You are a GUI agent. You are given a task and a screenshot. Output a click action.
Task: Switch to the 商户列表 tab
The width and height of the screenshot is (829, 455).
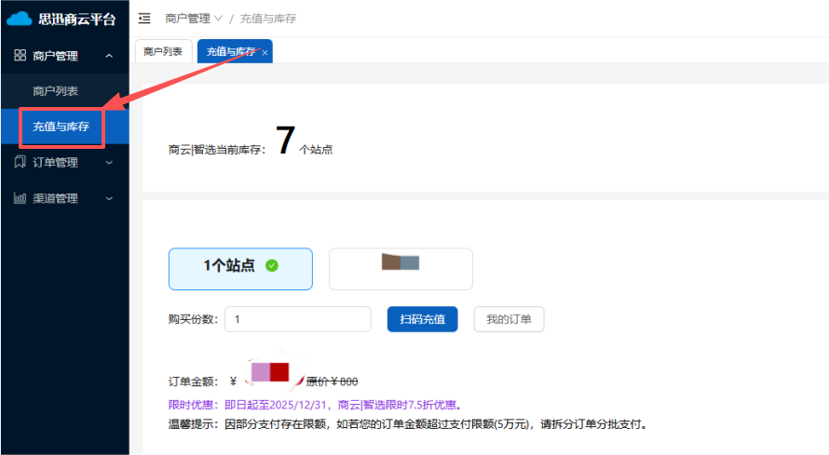[x=163, y=52]
